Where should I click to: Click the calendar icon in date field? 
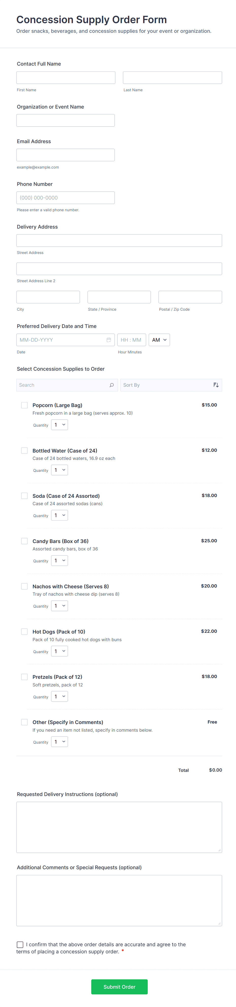point(109,340)
